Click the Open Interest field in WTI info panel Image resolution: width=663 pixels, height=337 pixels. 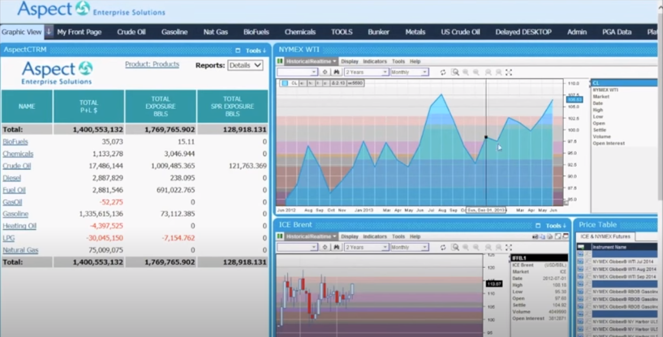[x=608, y=144]
